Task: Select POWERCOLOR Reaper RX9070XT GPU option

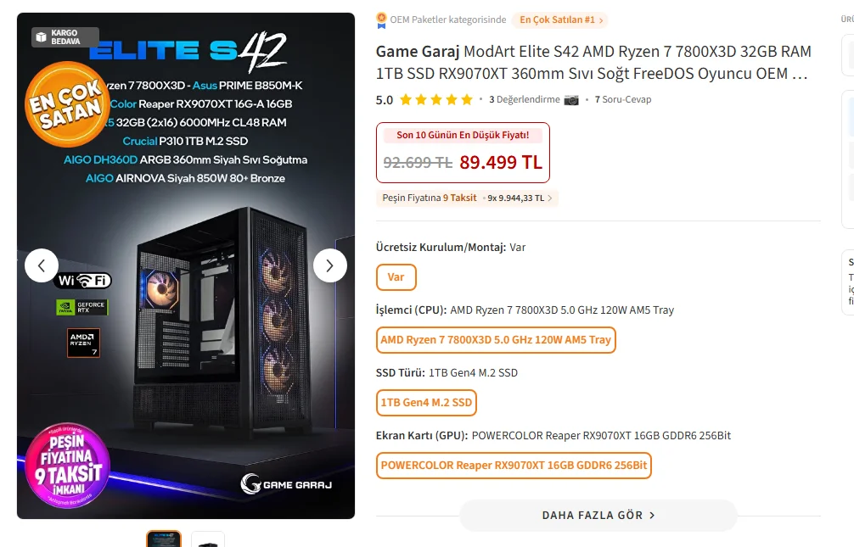Action: point(514,466)
